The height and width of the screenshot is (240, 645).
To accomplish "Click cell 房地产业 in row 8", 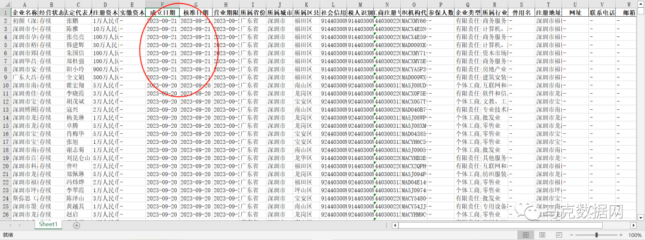I will click(494, 69).
